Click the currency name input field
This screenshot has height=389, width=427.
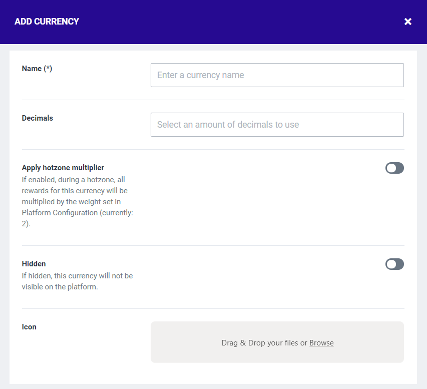coord(277,75)
